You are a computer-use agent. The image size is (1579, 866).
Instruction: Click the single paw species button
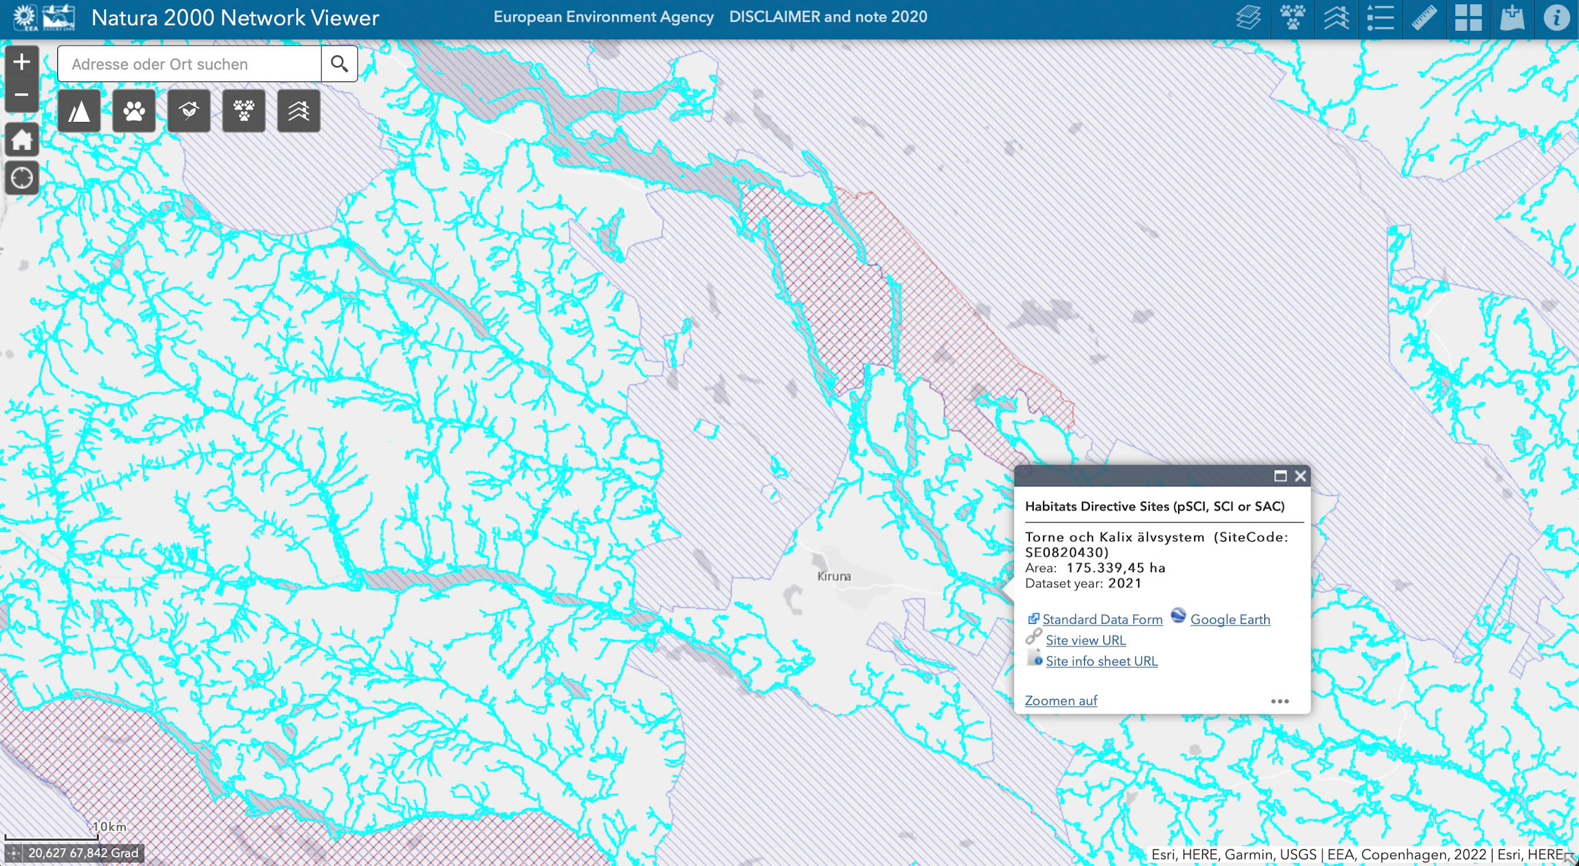(134, 111)
